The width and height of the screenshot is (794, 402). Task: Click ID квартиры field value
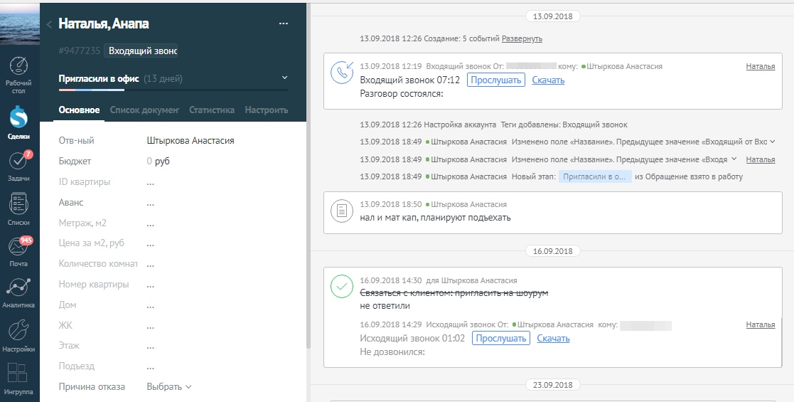point(151,182)
